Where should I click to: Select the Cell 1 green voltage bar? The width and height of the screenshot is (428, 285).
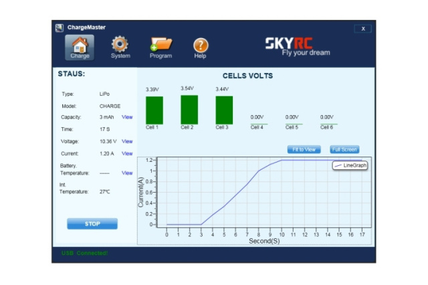[154, 110]
